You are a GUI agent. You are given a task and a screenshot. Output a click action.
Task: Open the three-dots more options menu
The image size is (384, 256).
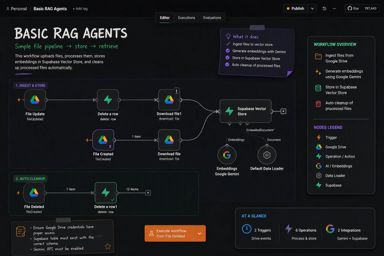pos(334,8)
